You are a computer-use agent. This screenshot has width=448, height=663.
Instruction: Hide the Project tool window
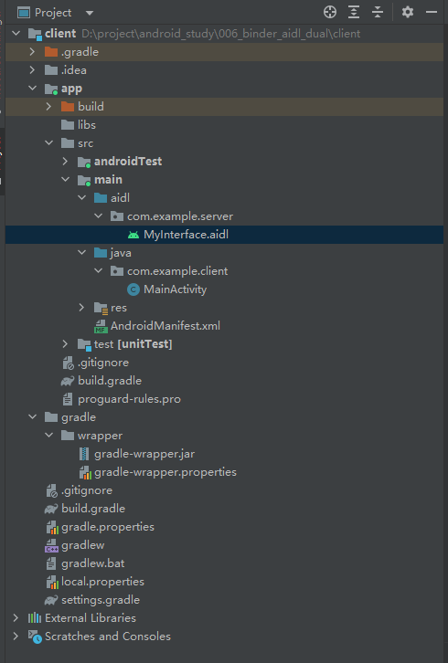pyautogui.click(x=432, y=12)
